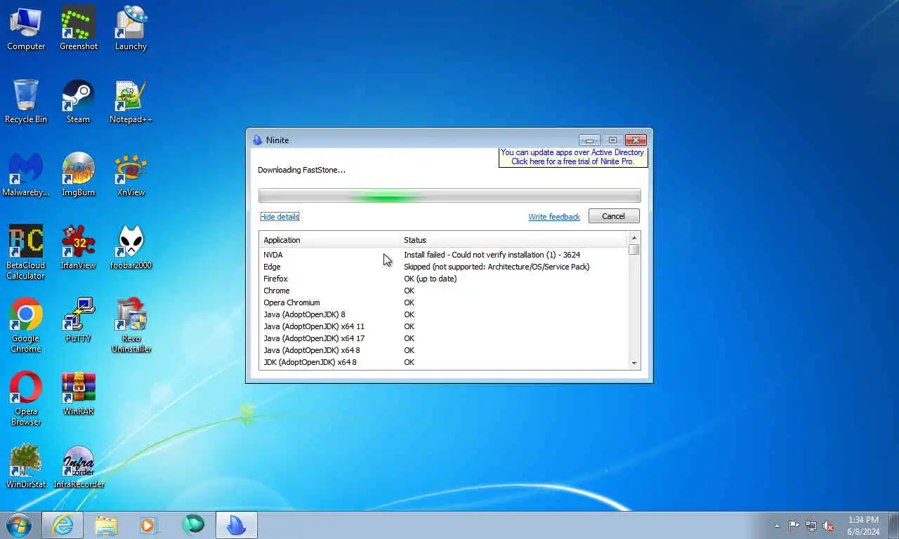Show hidden system tray icons
This screenshot has width=899, height=539.
tap(777, 526)
